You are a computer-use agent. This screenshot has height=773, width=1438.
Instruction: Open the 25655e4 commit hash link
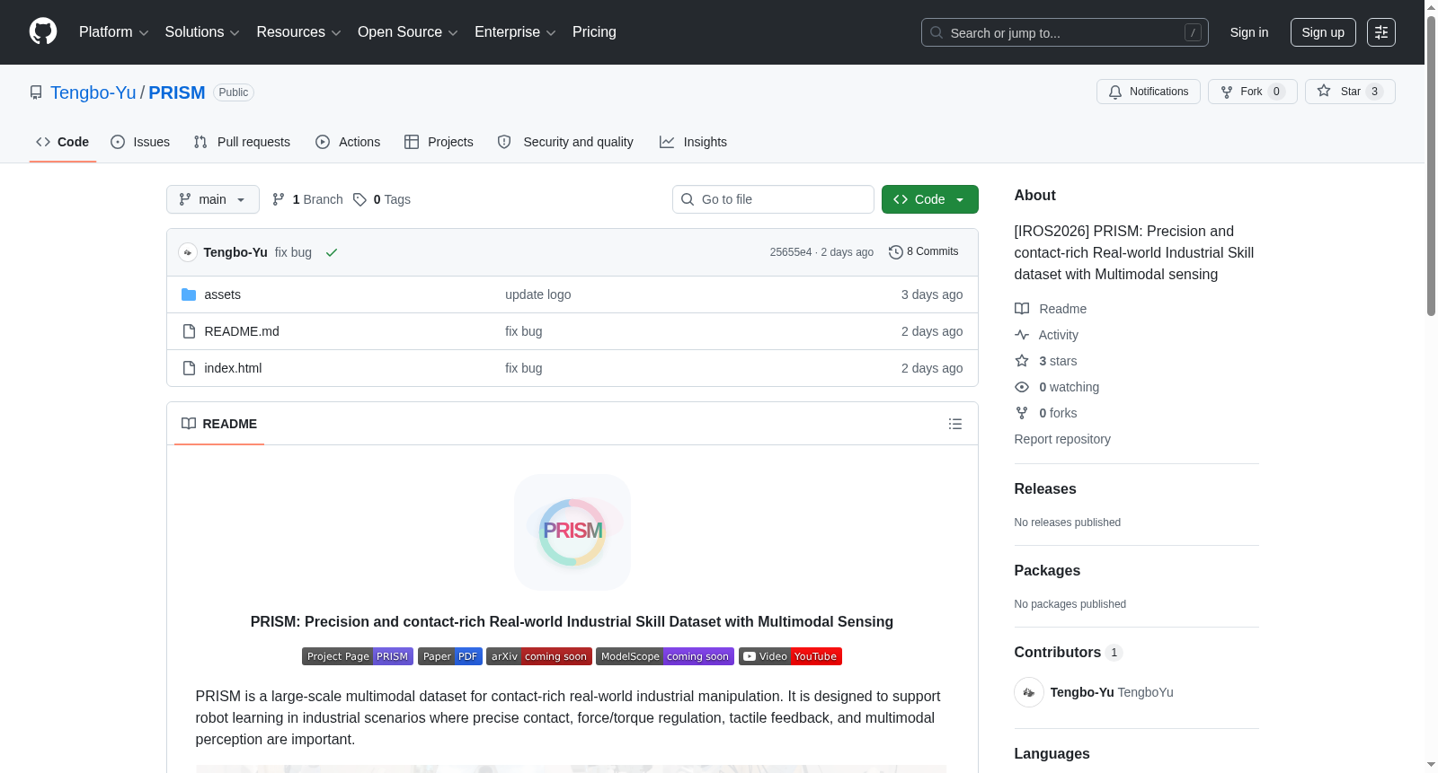[791, 252]
